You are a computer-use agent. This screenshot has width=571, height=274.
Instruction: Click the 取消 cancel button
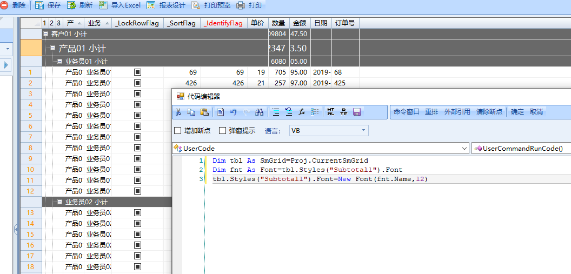click(x=536, y=112)
